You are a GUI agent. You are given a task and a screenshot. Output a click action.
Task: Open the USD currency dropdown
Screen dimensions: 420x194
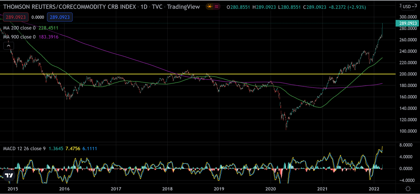pos(409,7)
